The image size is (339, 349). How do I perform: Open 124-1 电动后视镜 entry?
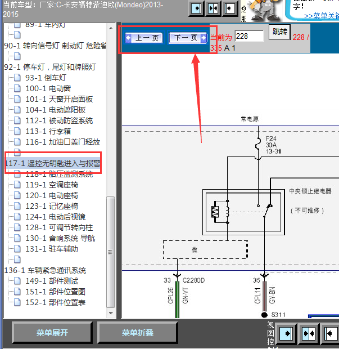coord(55,217)
